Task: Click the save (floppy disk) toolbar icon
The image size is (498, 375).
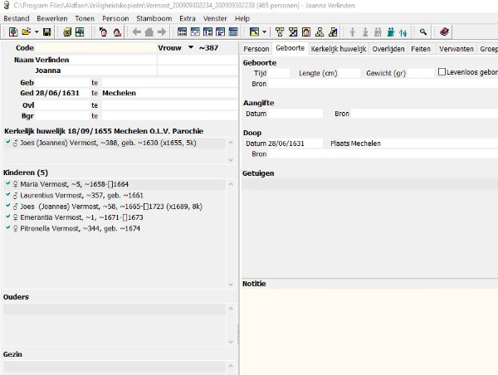Action: [47, 32]
